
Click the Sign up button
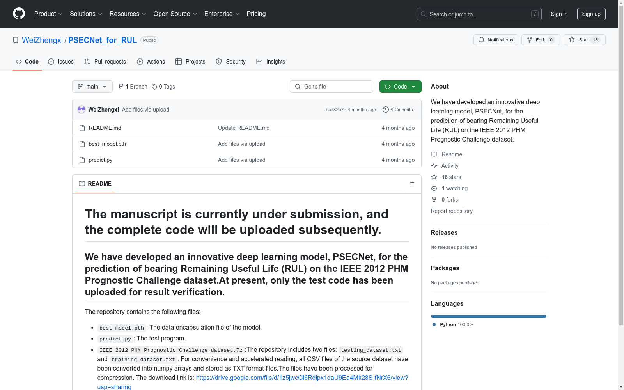pyautogui.click(x=591, y=14)
